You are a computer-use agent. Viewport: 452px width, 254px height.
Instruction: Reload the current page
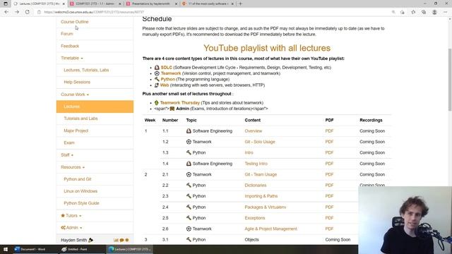[x=27, y=12]
